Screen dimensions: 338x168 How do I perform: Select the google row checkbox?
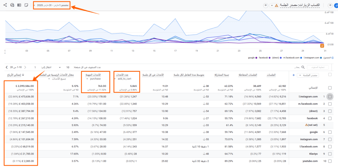click(x=330, y=132)
